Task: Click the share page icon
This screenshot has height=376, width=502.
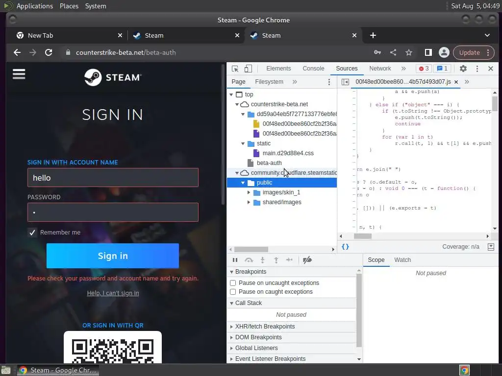Action: tap(393, 52)
